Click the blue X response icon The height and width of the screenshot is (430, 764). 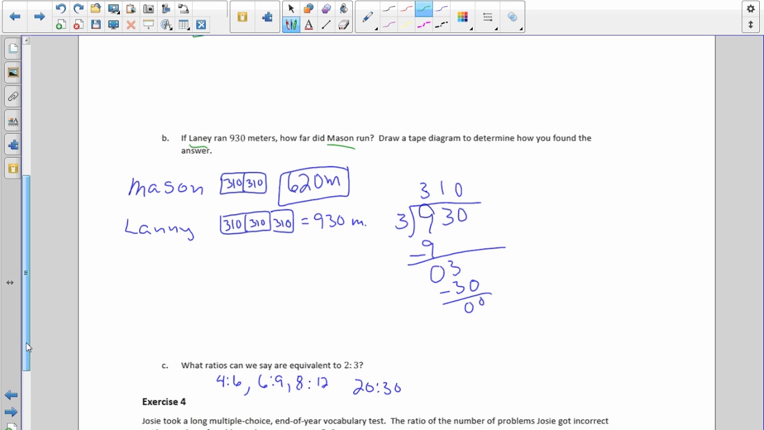[x=201, y=24]
